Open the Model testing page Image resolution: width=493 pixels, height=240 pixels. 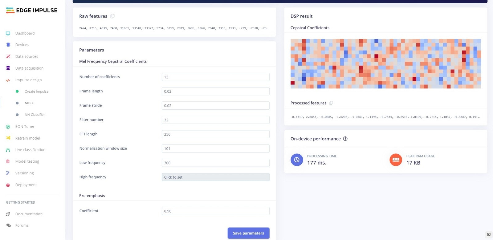pyautogui.click(x=27, y=161)
